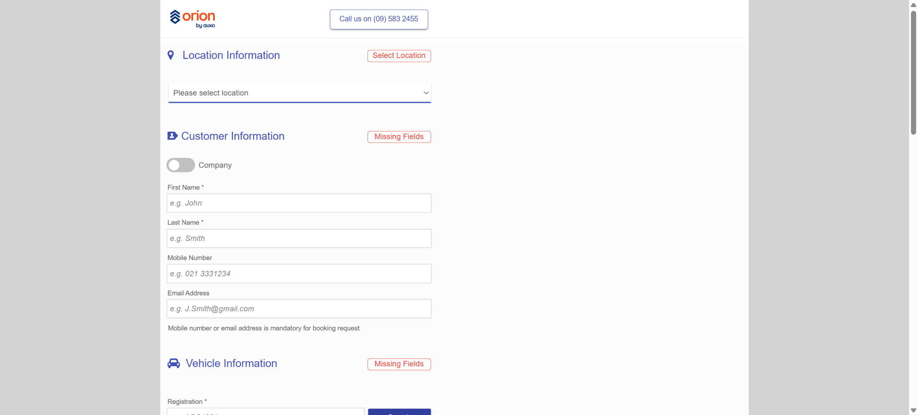Click the location dropdown chevron arrow

pos(426,93)
